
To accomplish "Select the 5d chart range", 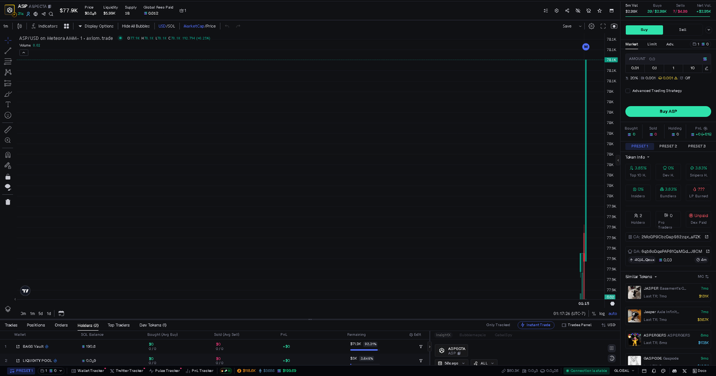I will (41, 313).
